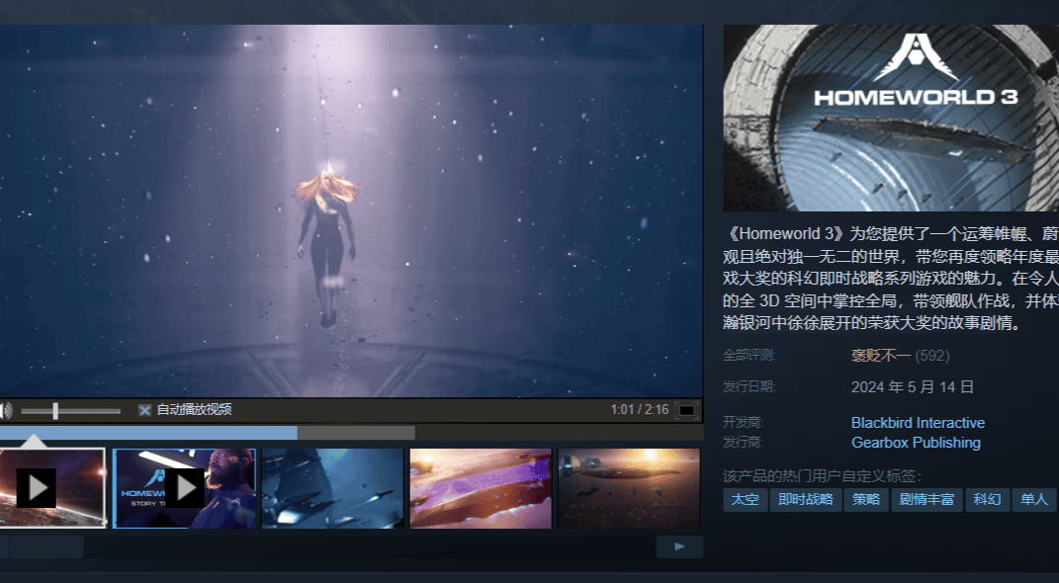1059x583 pixels.
Task: Open the purple and orange ship screenshot thumbnail
Action: tap(481, 488)
